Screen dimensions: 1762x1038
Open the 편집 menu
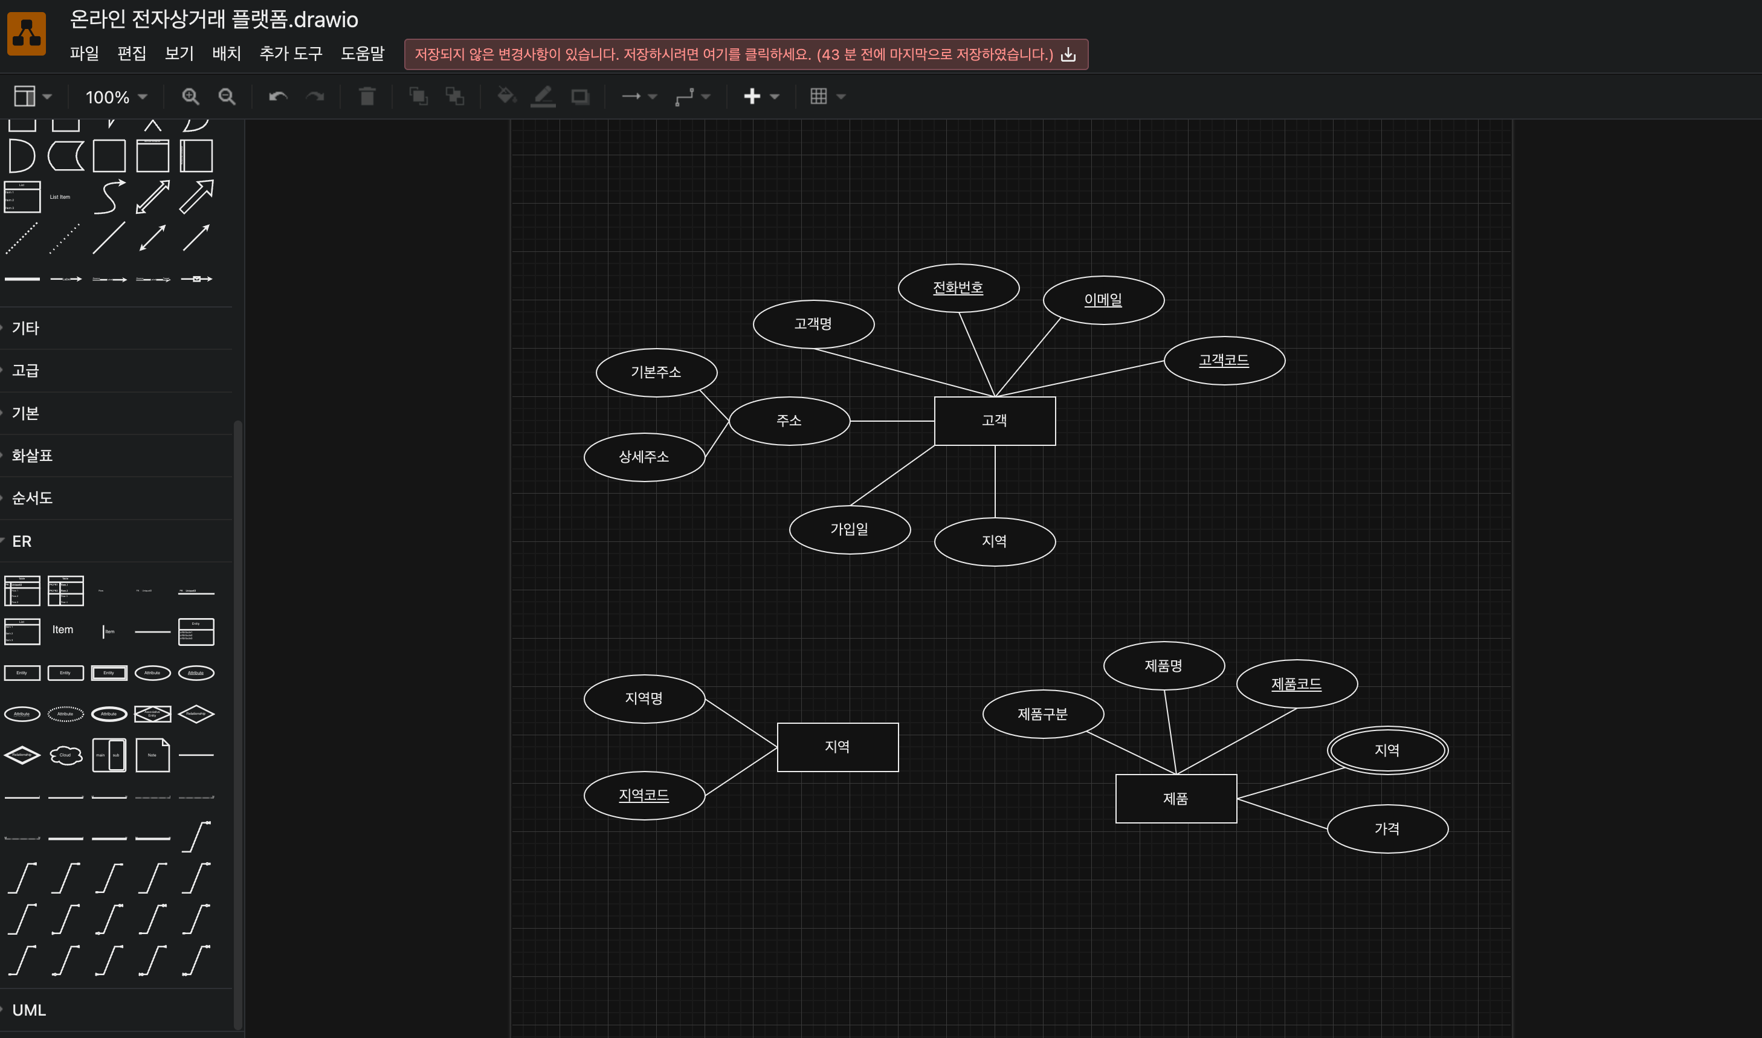pos(132,54)
